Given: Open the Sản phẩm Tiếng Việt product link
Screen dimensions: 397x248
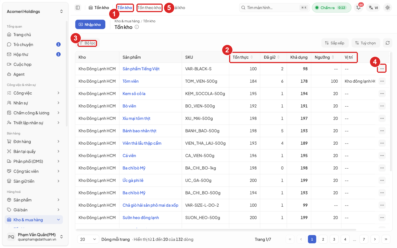Looking at the screenshot, I should [x=141, y=69].
